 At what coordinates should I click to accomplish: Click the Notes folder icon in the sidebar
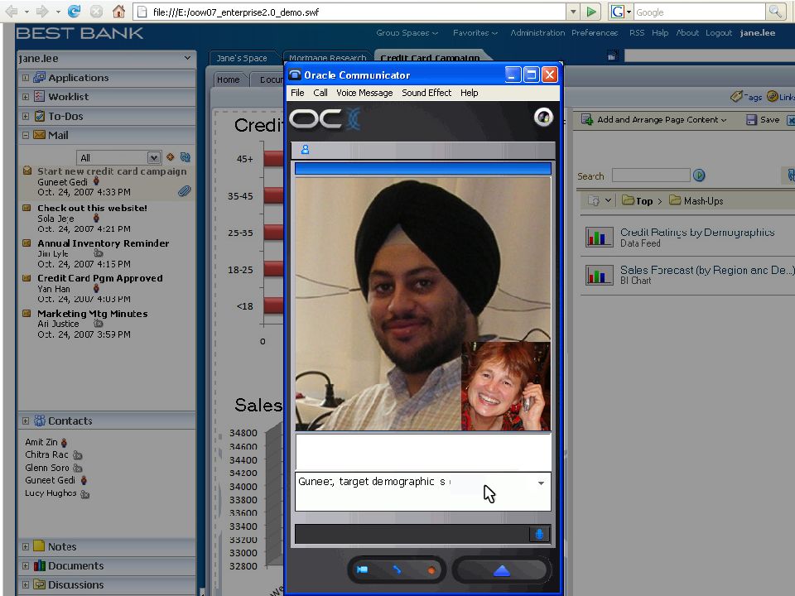tap(39, 546)
